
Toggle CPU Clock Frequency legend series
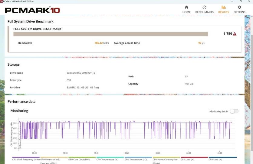tap(26, 159)
